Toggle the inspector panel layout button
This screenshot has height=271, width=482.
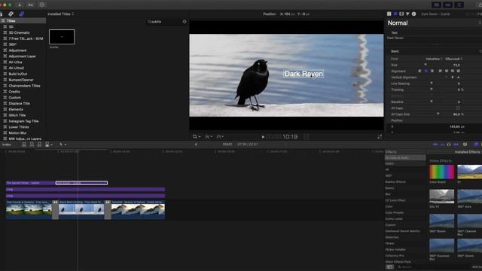click(x=459, y=5)
